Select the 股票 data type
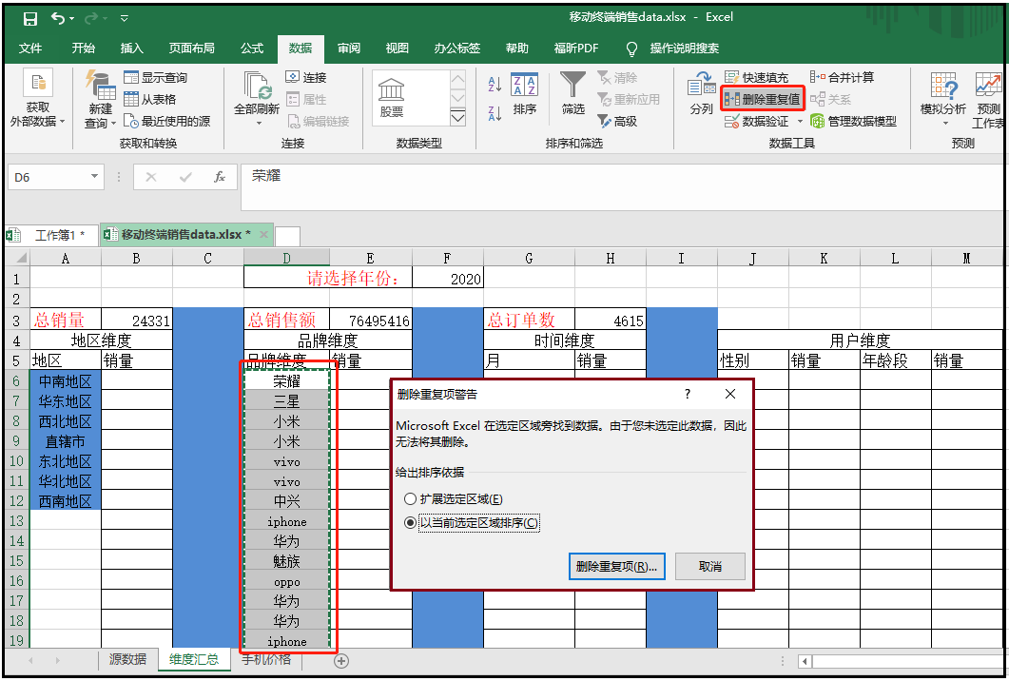Image resolution: width=1009 pixels, height=681 pixels. (x=391, y=98)
